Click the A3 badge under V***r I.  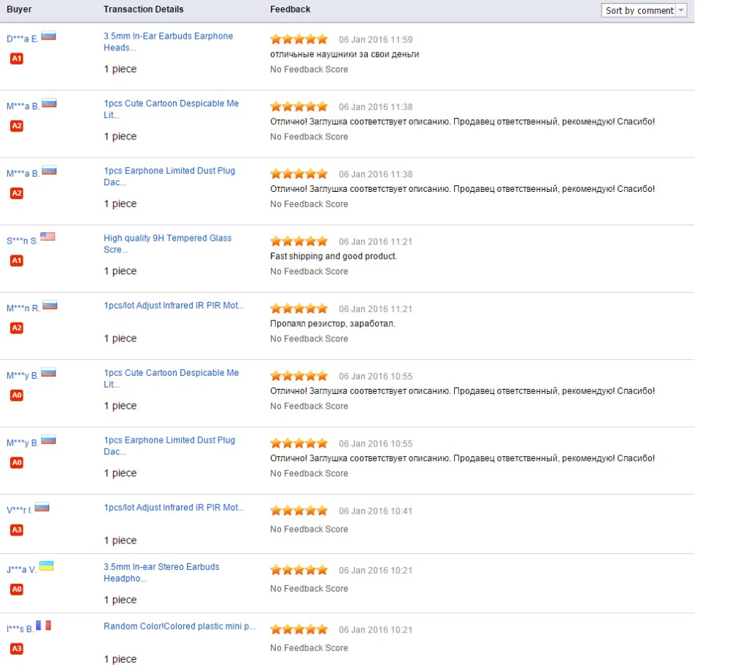point(17,530)
